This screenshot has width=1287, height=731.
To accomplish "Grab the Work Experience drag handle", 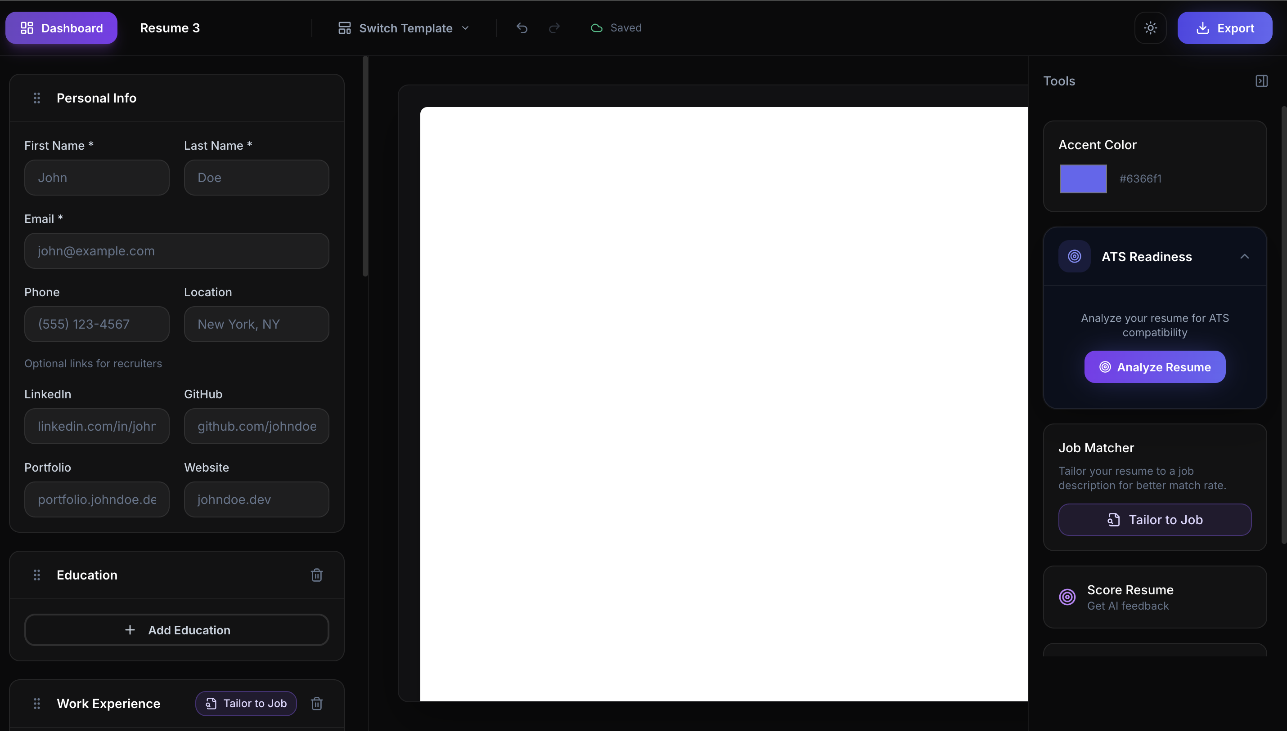I will coord(37,704).
